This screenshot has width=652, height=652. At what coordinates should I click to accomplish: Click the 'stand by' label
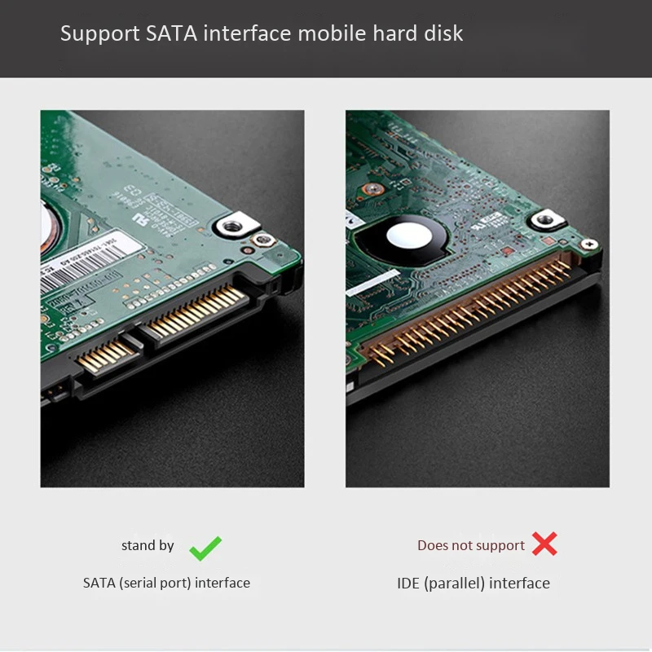(148, 545)
